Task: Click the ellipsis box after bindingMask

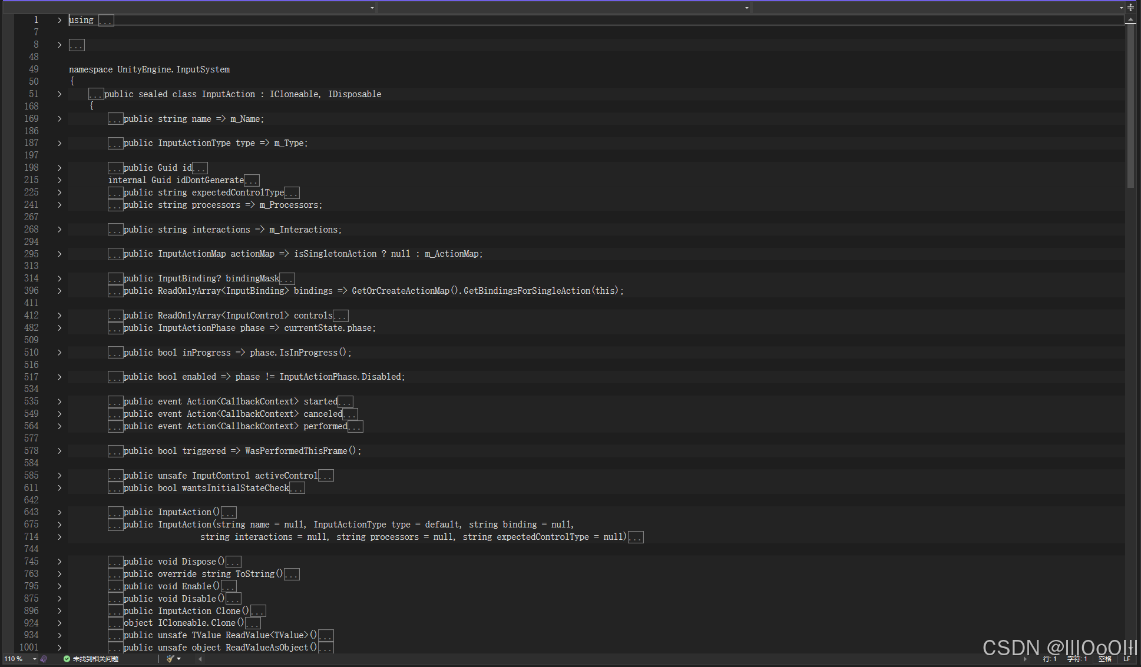Action: point(287,278)
